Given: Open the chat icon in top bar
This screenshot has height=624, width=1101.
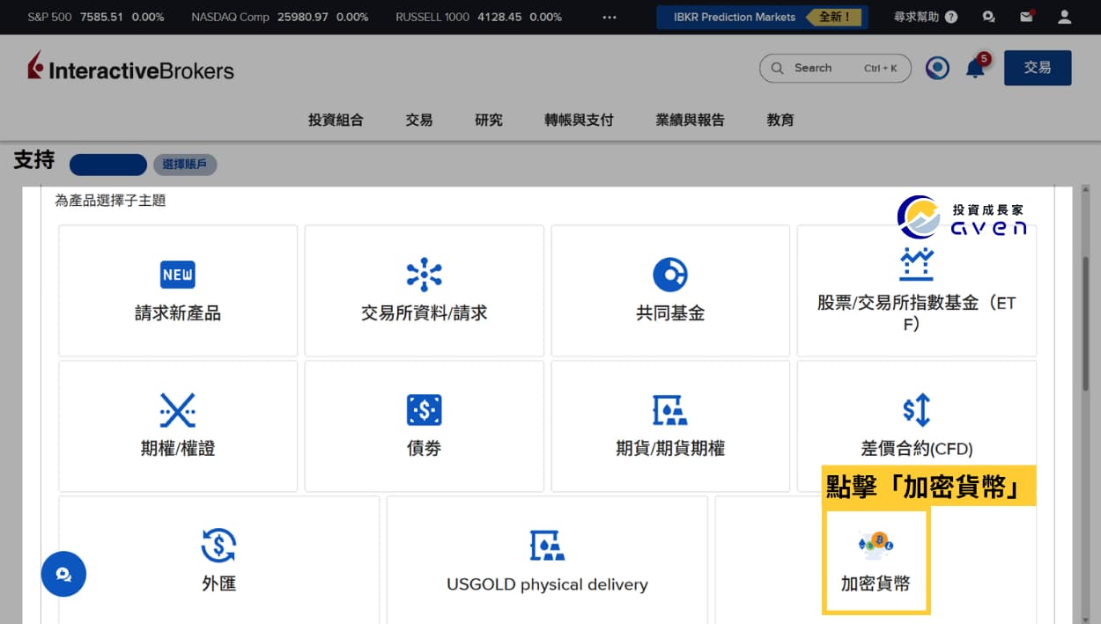Looking at the screenshot, I should click(989, 17).
